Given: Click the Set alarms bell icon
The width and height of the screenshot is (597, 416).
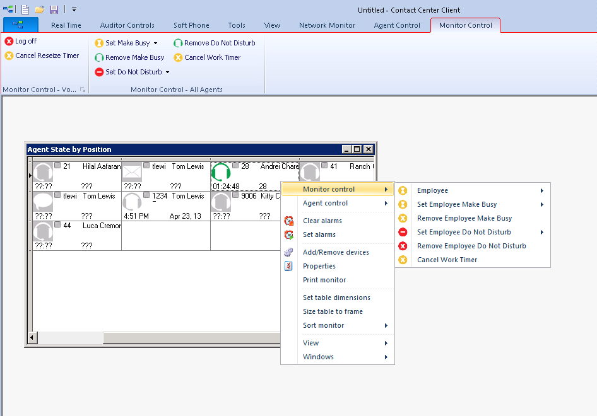Looking at the screenshot, I should pyautogui.click(x=289, y=234).
